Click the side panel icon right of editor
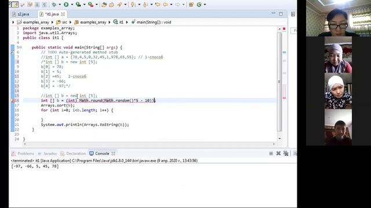 click(x=293, y=14)
